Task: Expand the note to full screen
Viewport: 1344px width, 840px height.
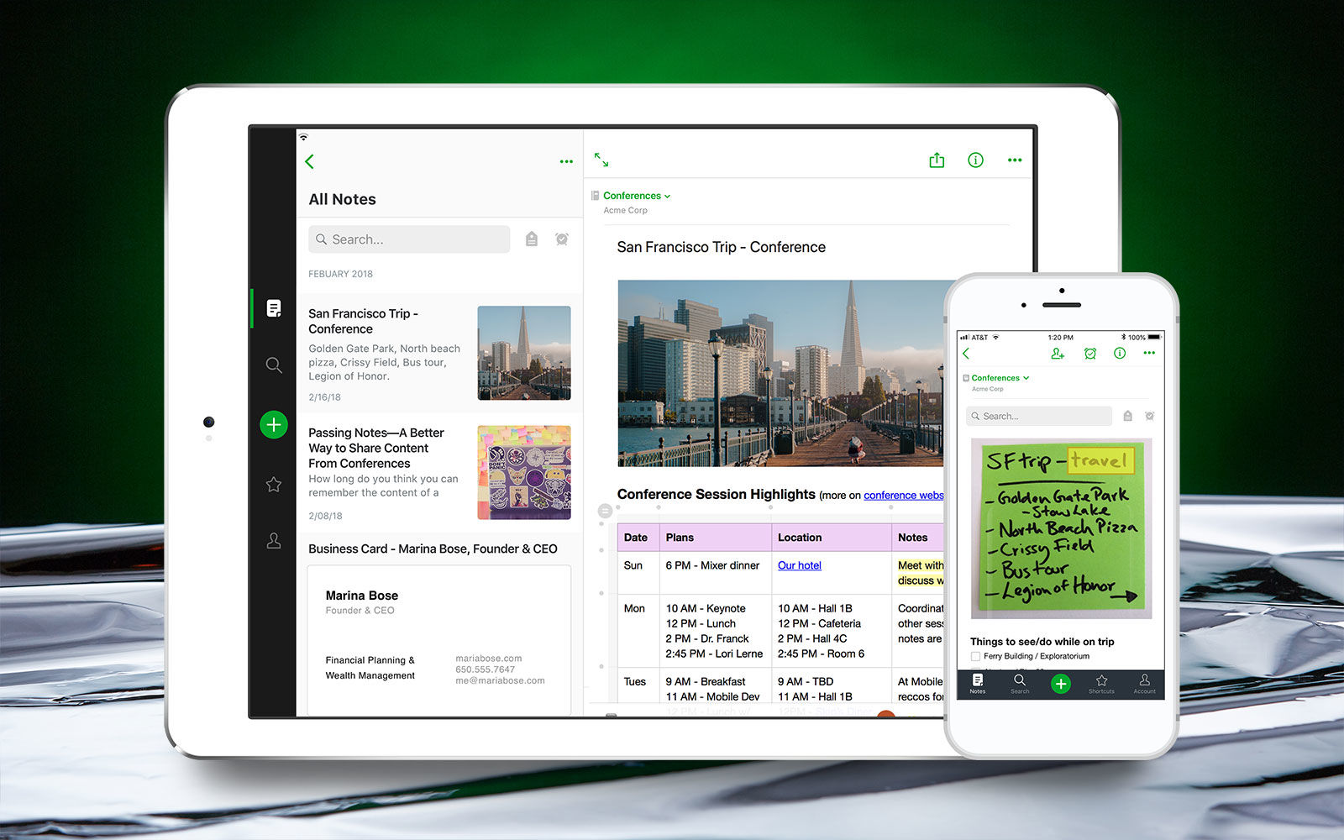Action: point(601,159)
